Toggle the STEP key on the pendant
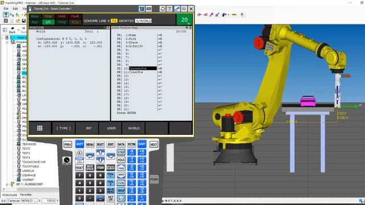365x205 pixels. click(x=121, y=152)
